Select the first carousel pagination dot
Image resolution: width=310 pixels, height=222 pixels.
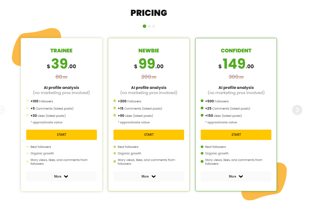(x=144, y=26)
